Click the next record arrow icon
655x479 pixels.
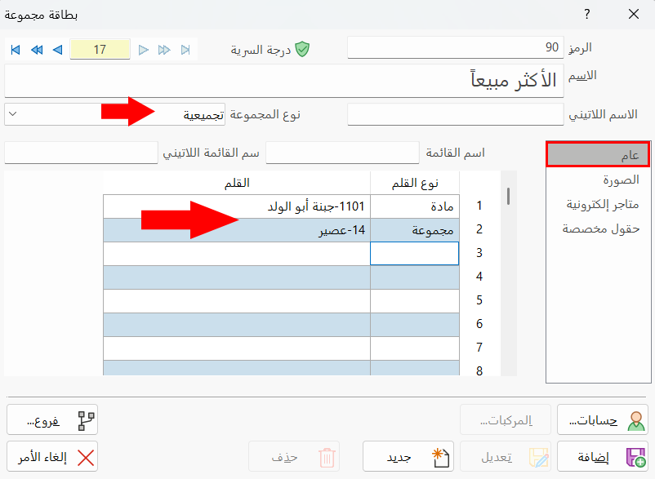144,49
